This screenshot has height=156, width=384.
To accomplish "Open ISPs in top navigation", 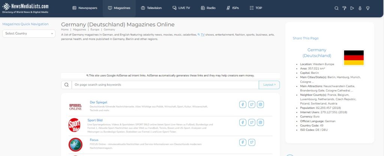I will click(x=232, y=8).
